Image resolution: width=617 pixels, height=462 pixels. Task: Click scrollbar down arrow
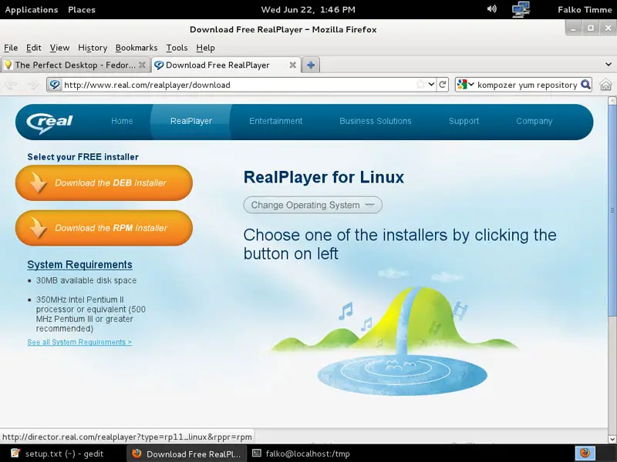point(612,439)
